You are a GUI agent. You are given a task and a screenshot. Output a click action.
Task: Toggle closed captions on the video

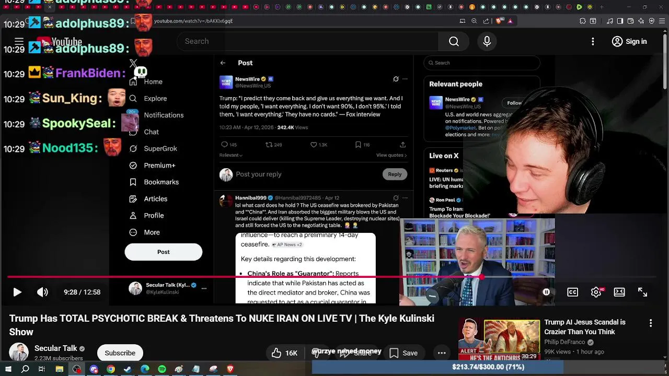pyautogui.click(x=572, y=292)
